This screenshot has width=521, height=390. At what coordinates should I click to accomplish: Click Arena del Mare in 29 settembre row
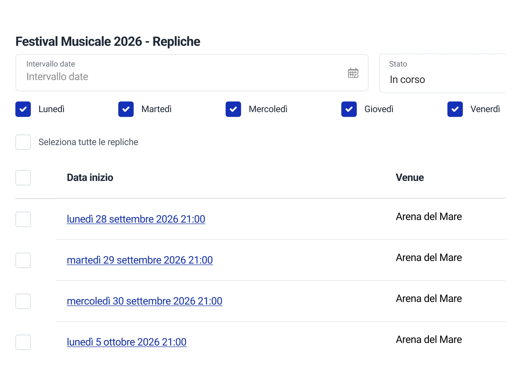tap(429, 257)
